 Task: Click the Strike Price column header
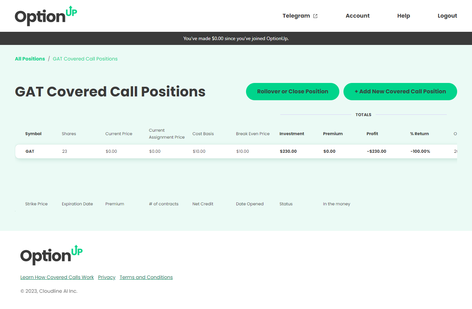tap(36, 204)
